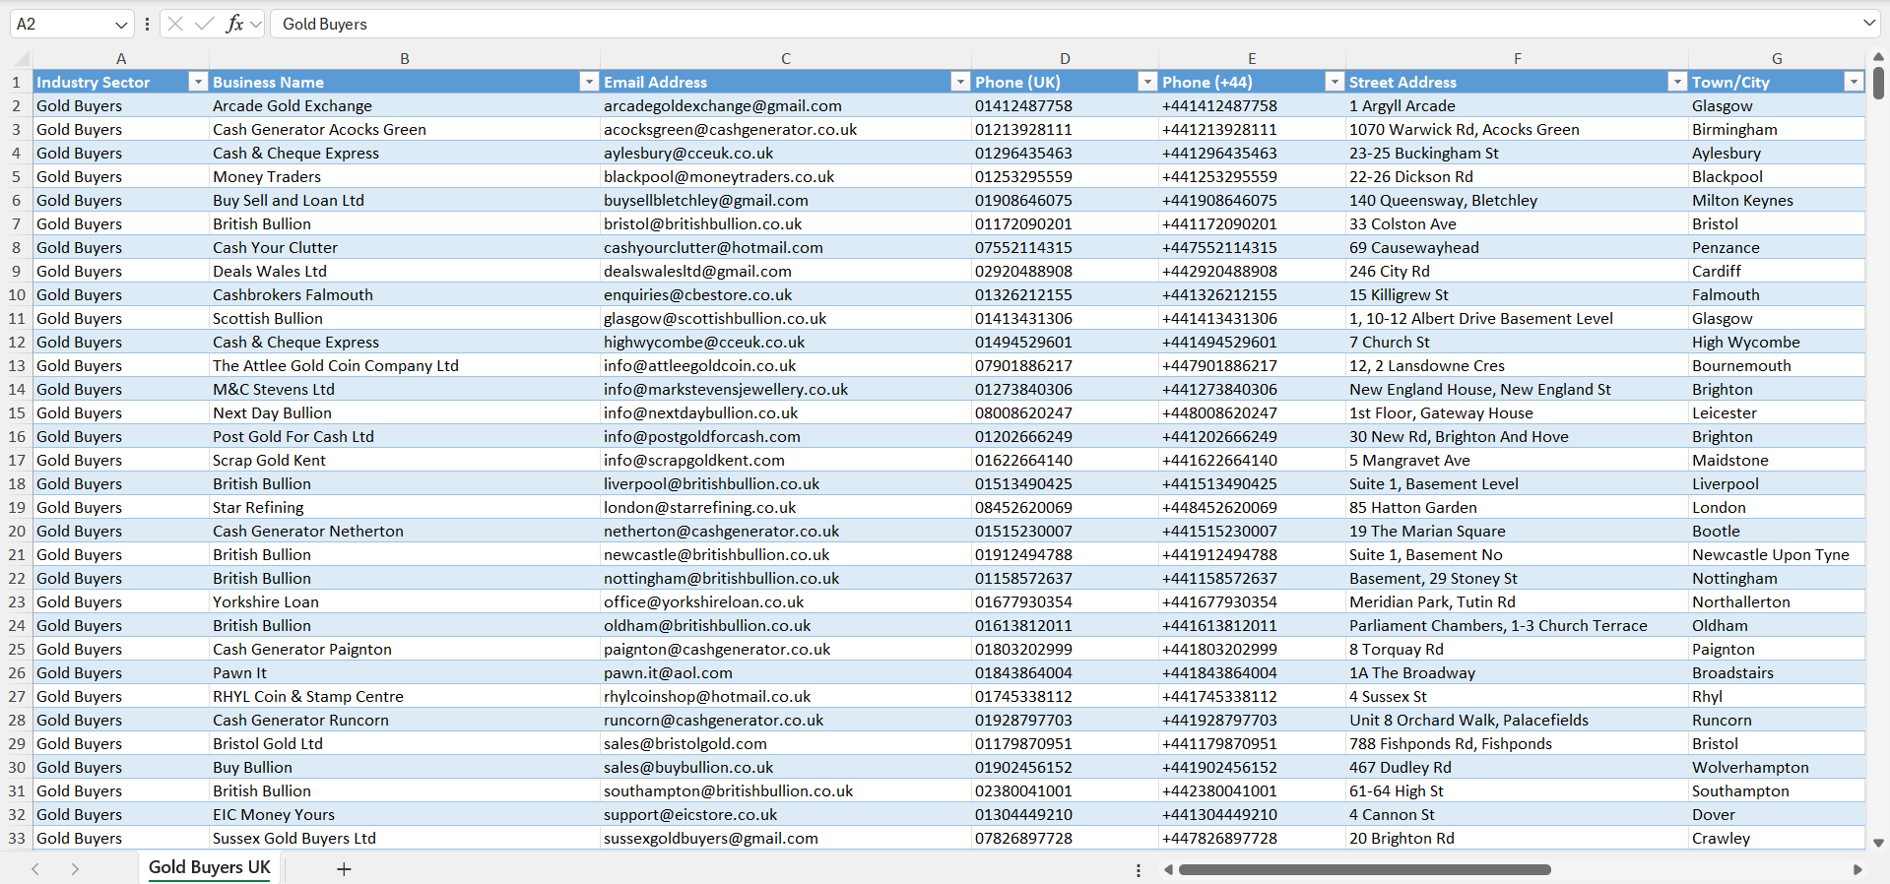The width and height of the screenshot is (1890, 884).
Task: Open the Name Box dropdown arrow
Action: (121, 24)
